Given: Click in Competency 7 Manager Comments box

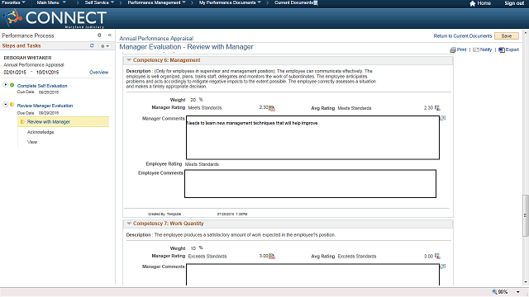Looking at the screenshot, I should 312,275.
